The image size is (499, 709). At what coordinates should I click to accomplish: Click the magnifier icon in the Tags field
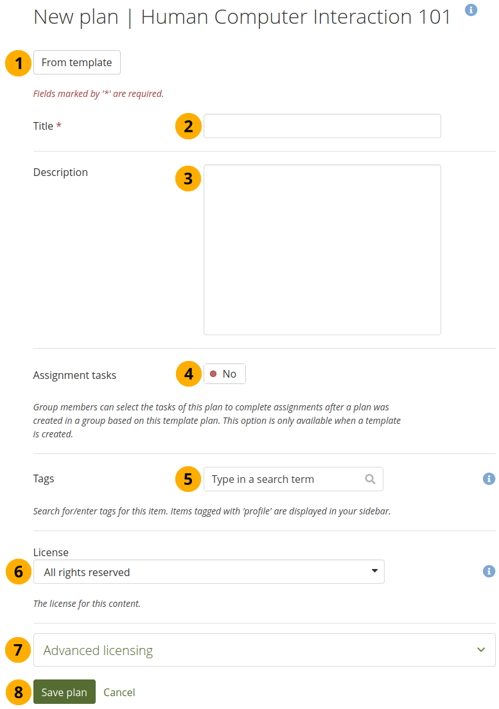[370, 478]
